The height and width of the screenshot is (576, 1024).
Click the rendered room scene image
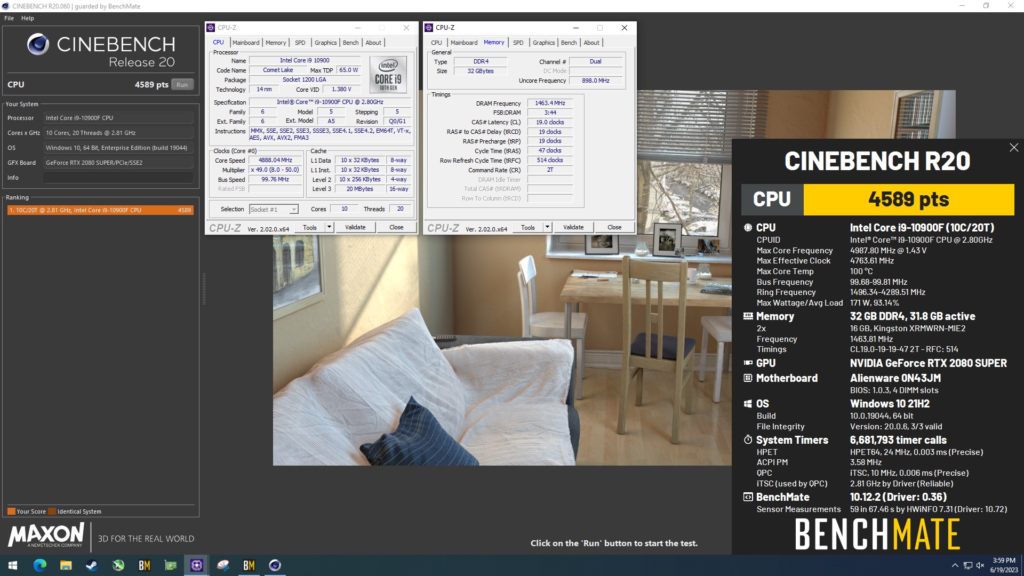point(502,349)
